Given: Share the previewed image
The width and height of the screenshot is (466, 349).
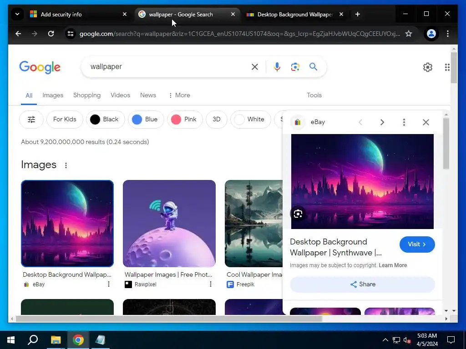Looking at the screenshot, I should (363, 284).
